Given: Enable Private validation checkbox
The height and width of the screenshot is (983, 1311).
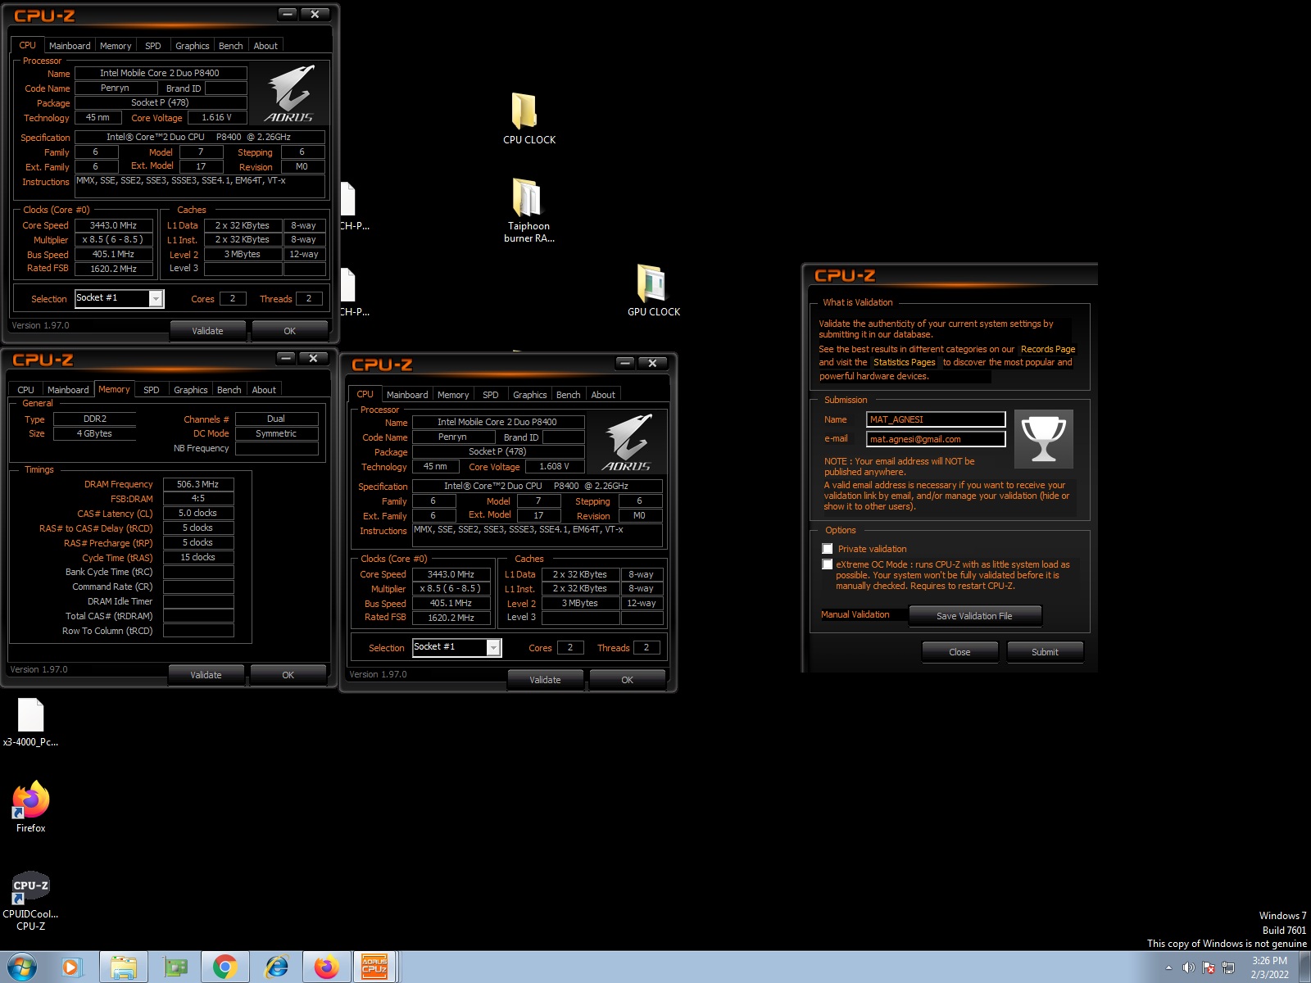Looking at the screenshot, I should 828,549.
